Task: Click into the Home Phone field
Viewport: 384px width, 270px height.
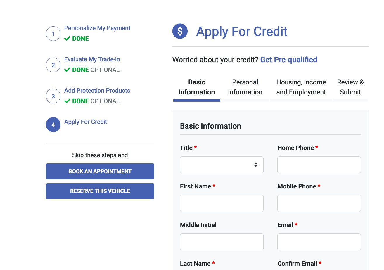Action: pos(319,165)
